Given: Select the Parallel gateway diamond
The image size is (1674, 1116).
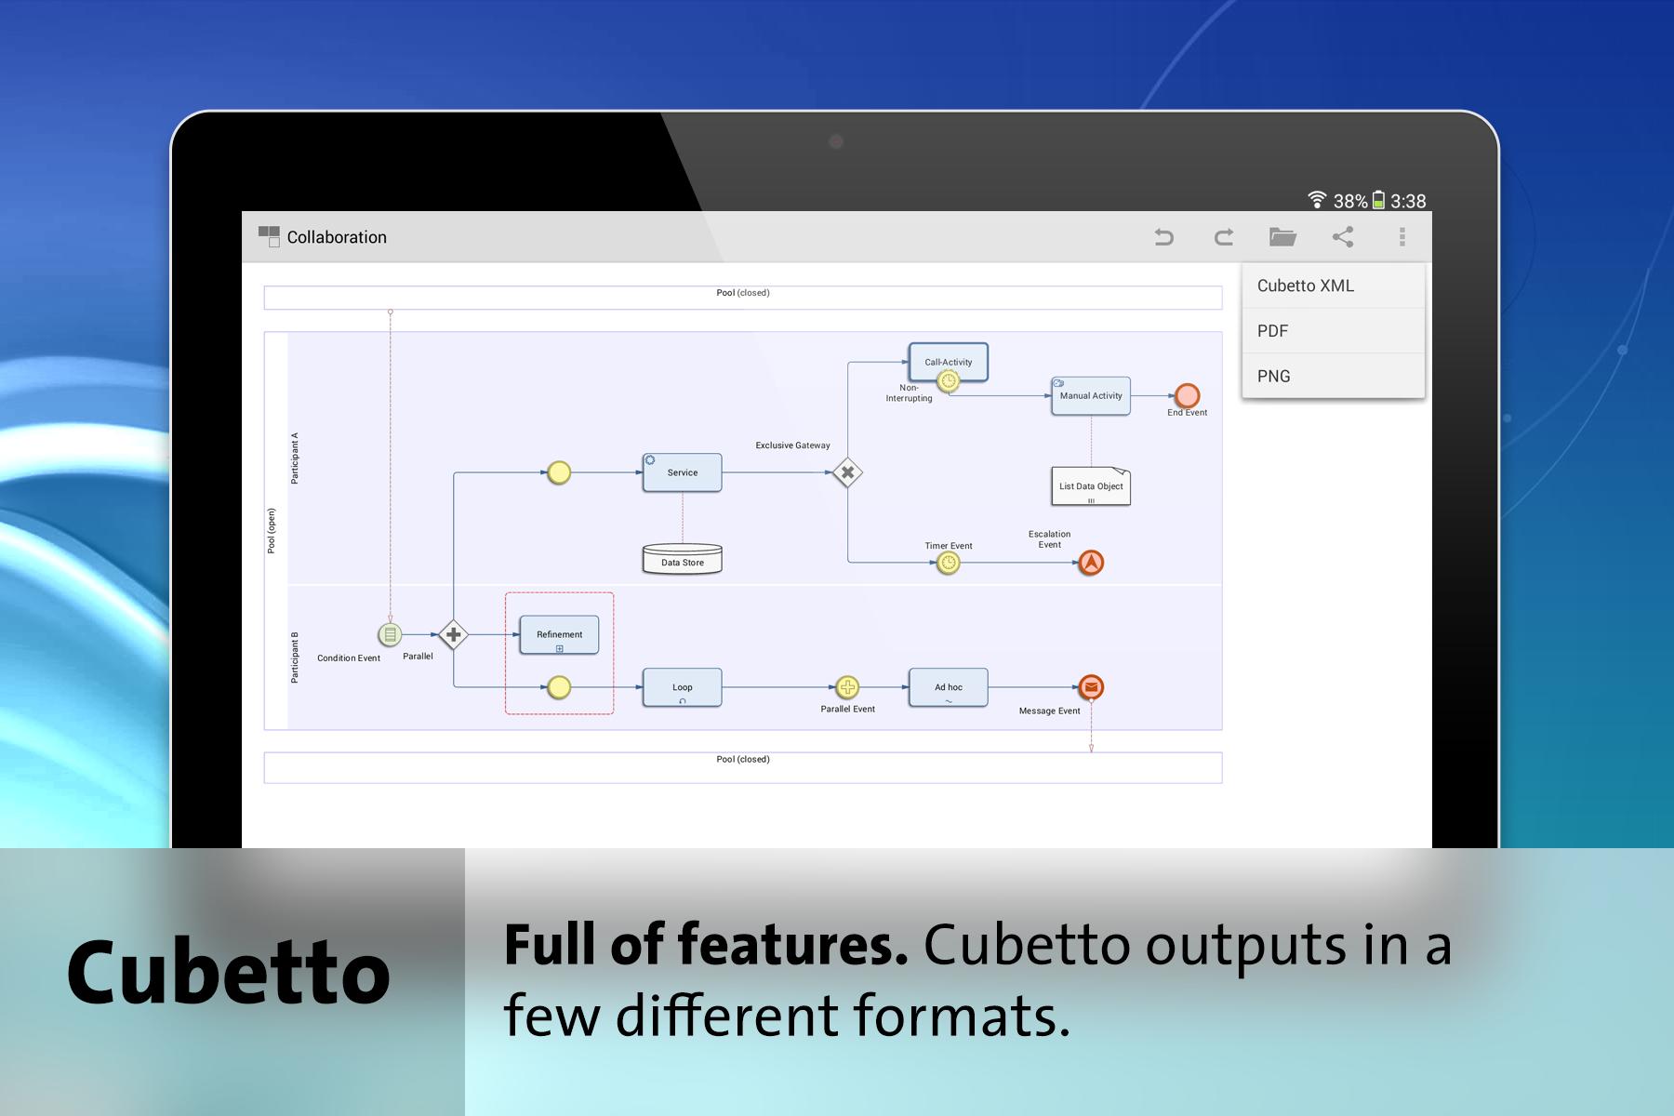Looking at the screenshot, I should point(453,635).
